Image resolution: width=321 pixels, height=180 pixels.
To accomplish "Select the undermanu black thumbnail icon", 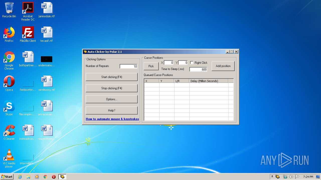I will click(x=47, y=61).
